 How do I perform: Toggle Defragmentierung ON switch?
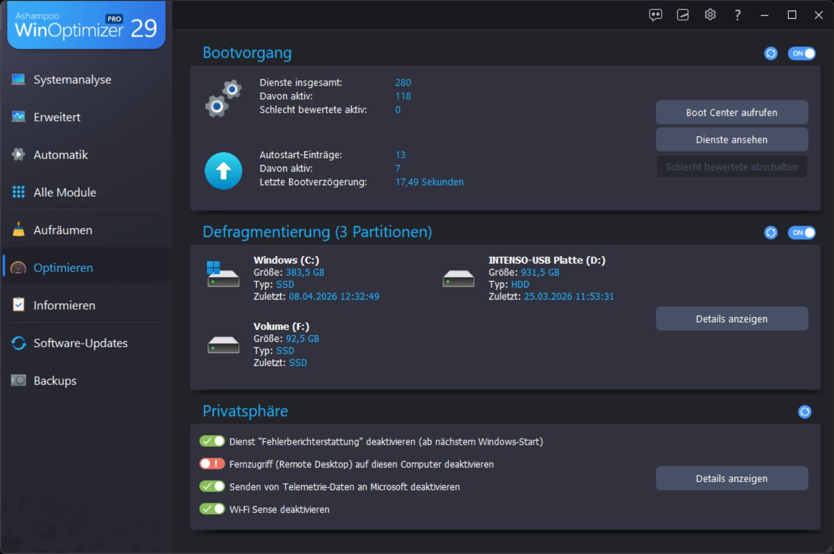[x=801, y=232]
